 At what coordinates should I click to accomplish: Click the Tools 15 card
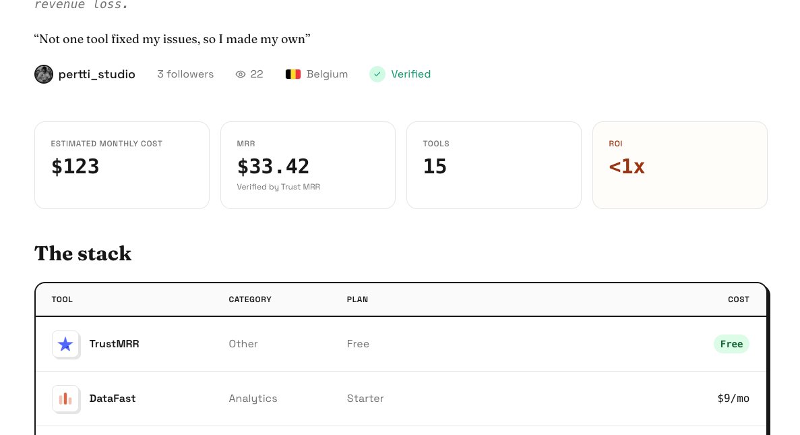click(494, 165)
